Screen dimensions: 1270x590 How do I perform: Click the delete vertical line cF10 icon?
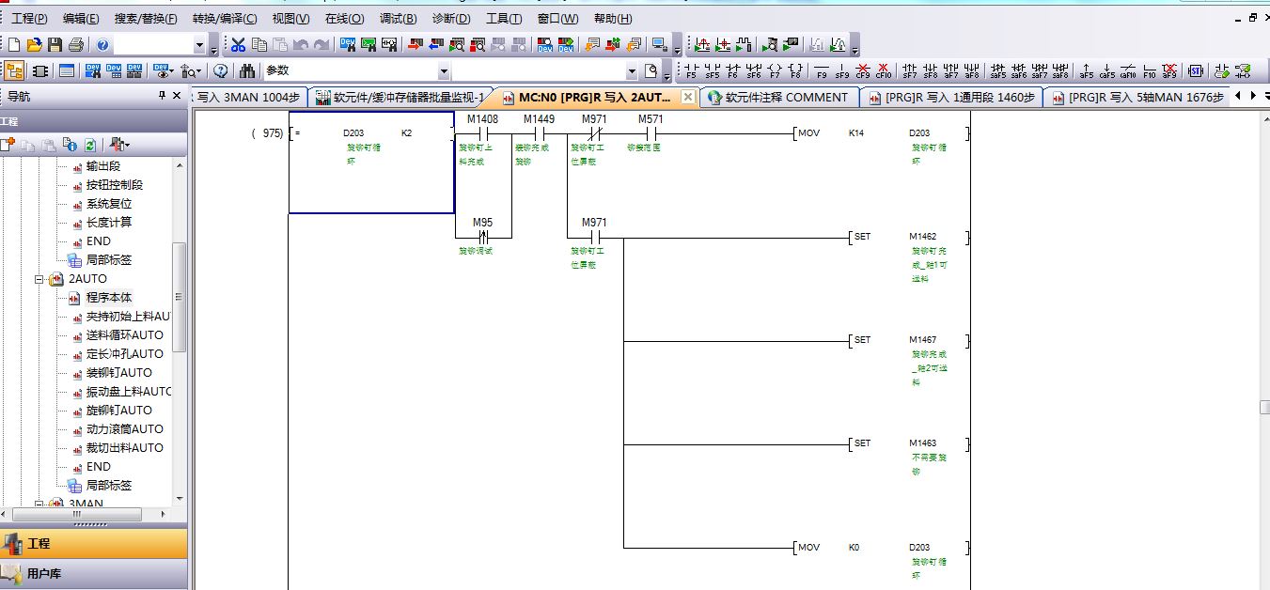[x=884, y=70]
